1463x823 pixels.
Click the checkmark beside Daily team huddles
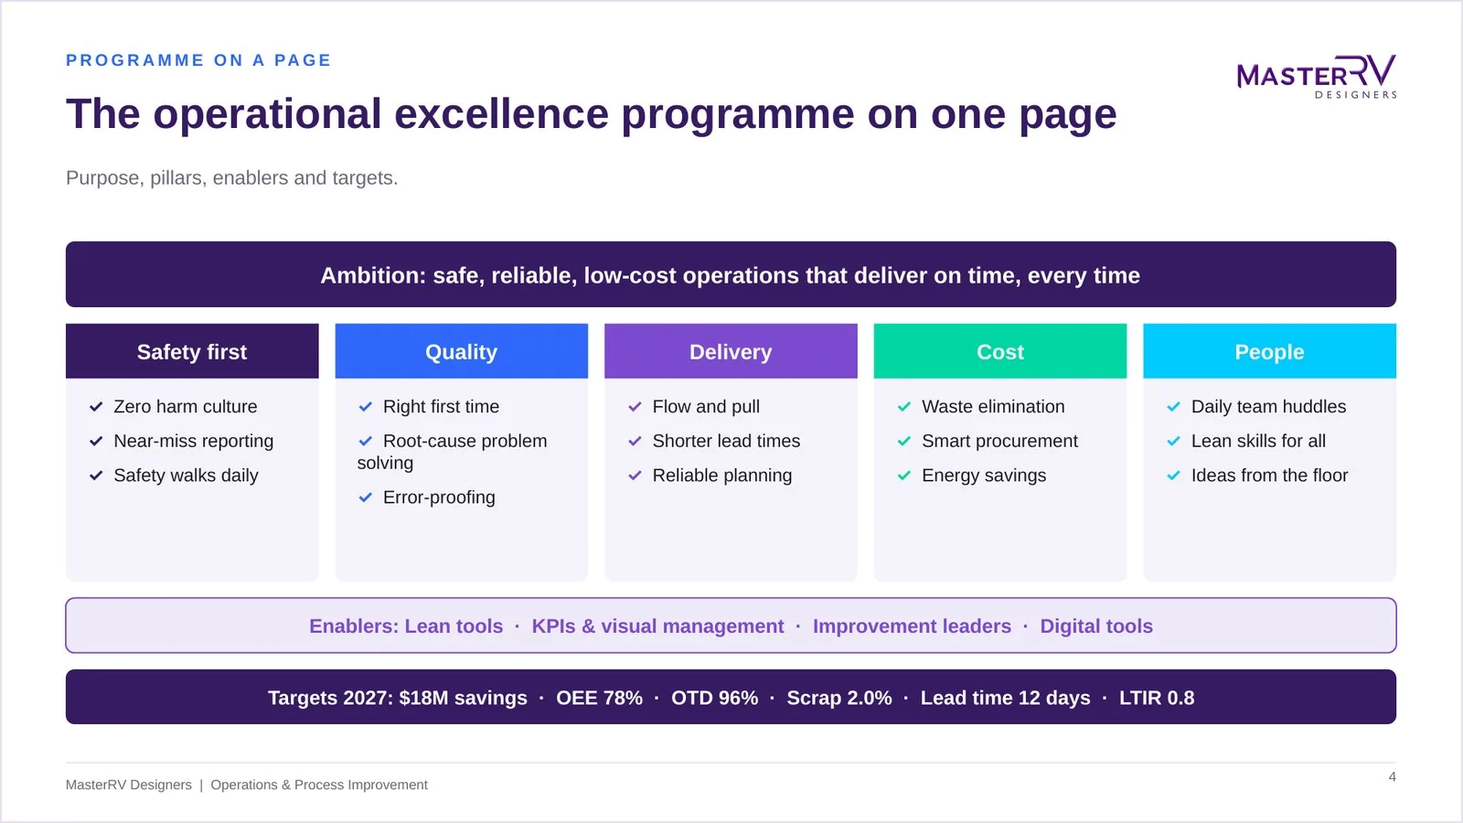tap(1174, 407)
